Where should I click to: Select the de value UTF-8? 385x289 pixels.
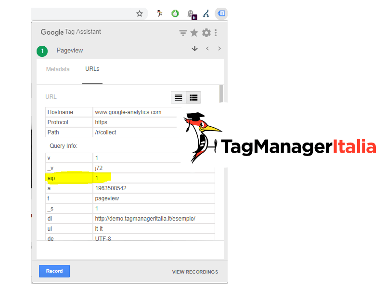pos(103,238)
